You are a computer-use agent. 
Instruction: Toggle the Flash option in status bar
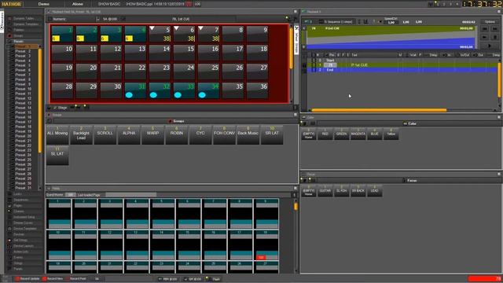tap(214, 279)
